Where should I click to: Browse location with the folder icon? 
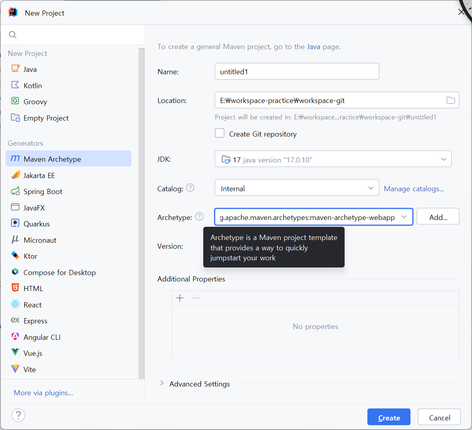click(x=450, y=100)
